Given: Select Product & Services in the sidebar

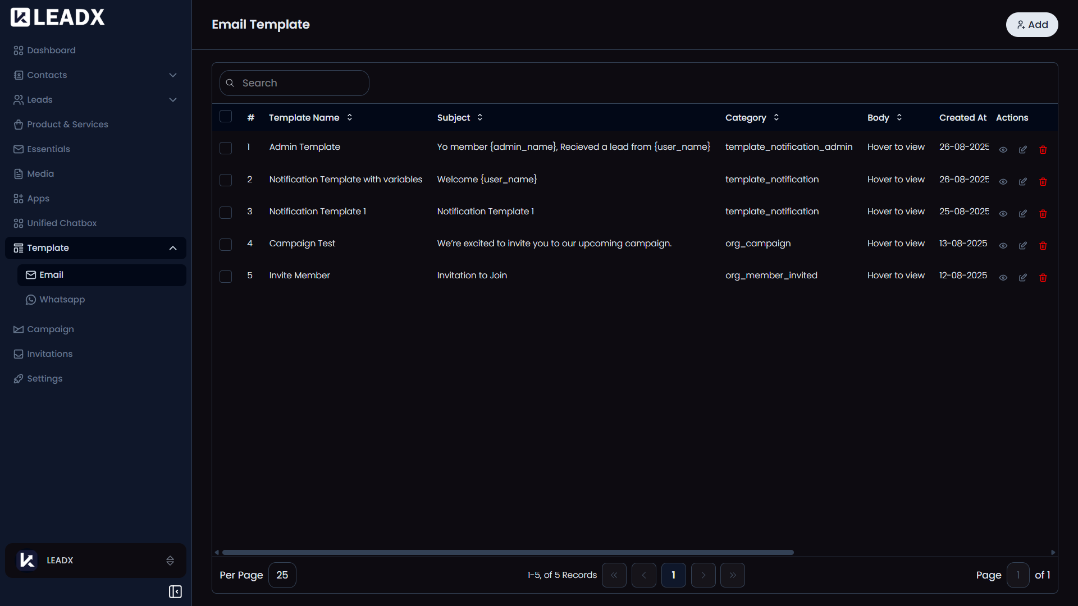Looking at the screenshot, I should [67, 124].
